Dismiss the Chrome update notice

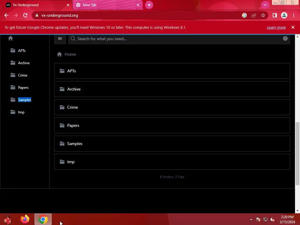(x=293, y=27)
